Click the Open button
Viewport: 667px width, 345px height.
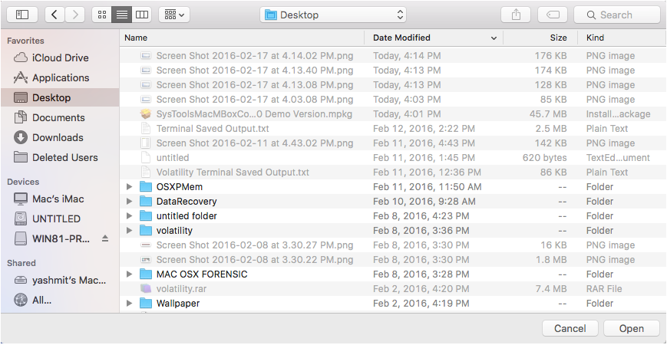coord(631,328)
